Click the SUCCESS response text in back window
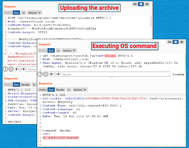189x148 pixels. click(x=14, y=122)
